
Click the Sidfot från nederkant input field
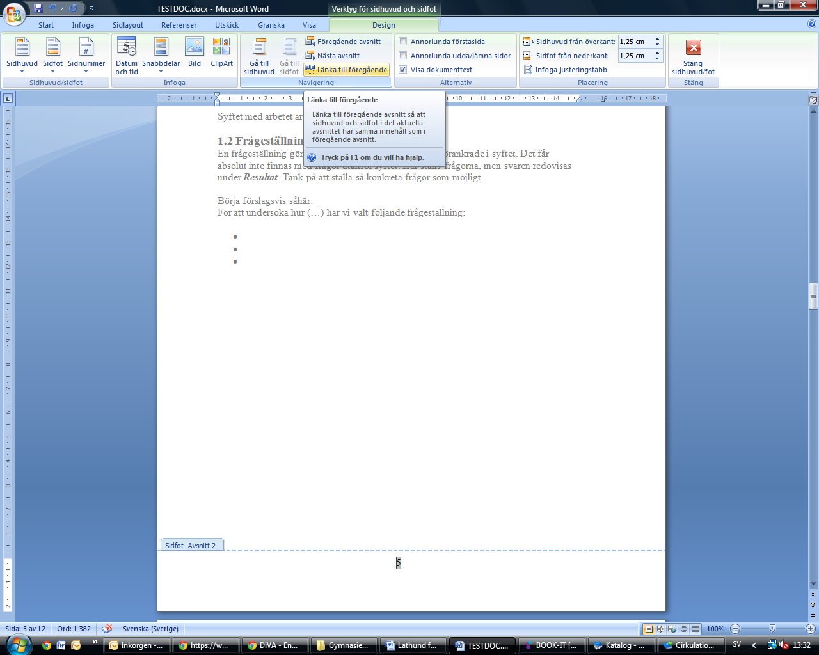coord(635,56)
